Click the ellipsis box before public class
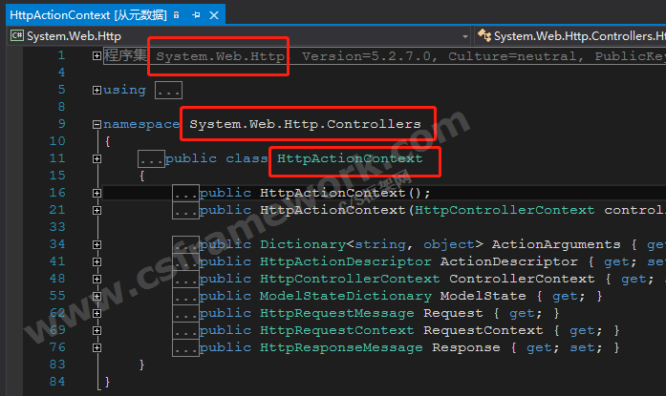Viewport: 666px width, 396px height. (x=150, y=158)
